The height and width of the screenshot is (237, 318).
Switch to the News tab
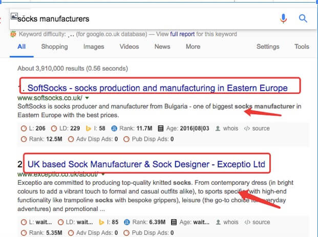click(162, 47)
